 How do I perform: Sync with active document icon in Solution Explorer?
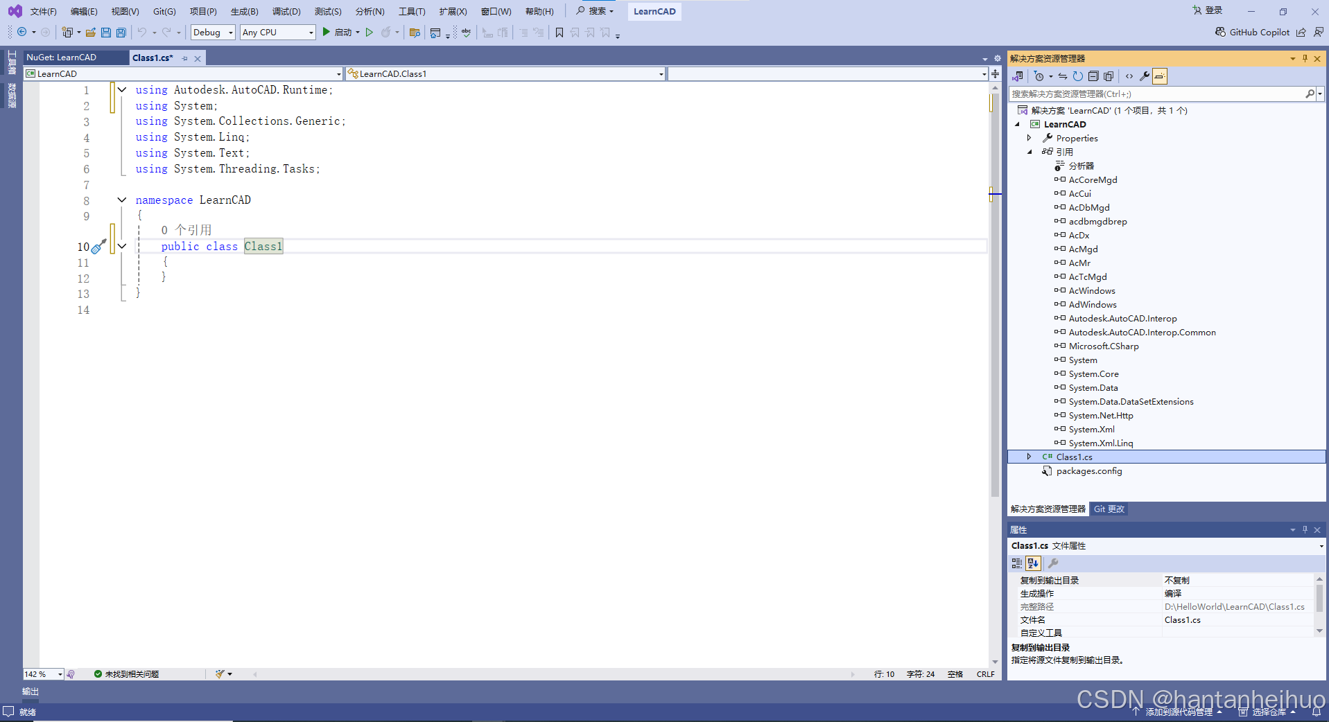coord(1062,76)
